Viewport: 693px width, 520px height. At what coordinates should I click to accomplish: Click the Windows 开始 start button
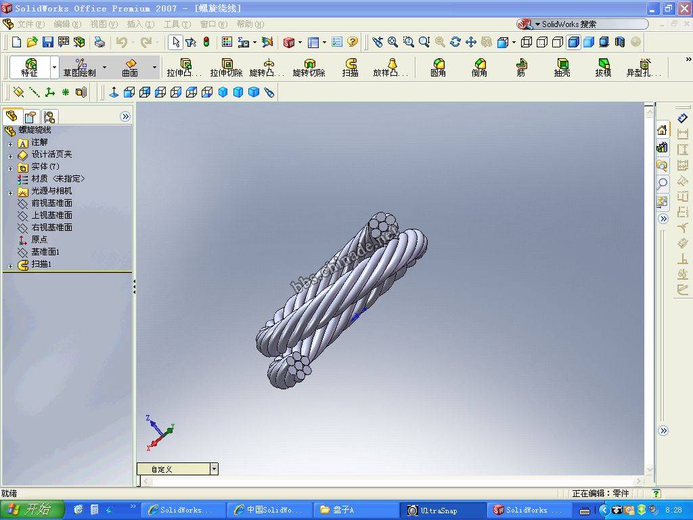coord(32,510)
